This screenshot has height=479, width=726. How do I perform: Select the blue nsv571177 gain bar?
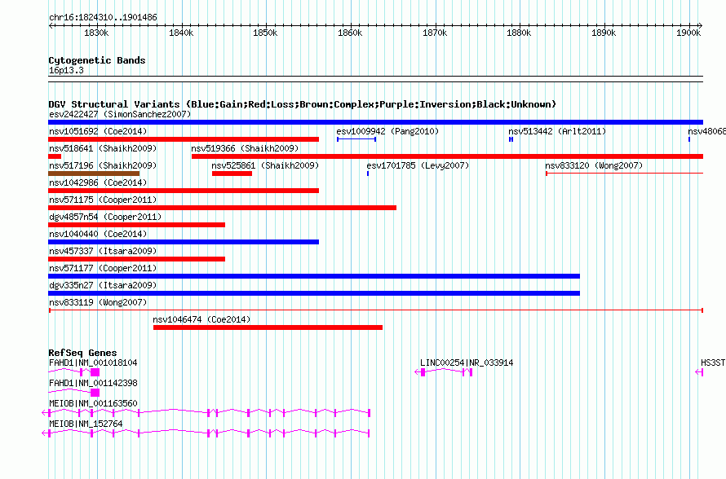point(314,276)
